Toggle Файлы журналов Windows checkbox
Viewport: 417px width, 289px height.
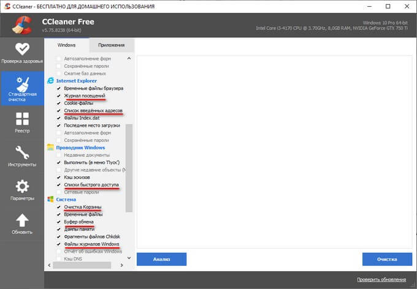pyautogui.click(x=59, y=244)
